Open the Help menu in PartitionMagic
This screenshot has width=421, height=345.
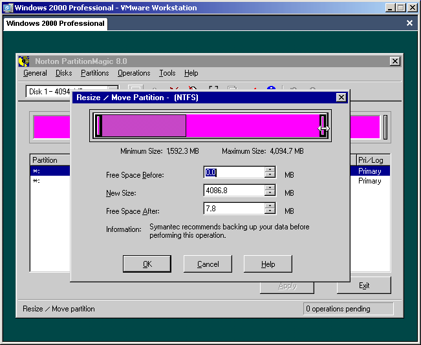pyautogui.click(x=191, y=73)
